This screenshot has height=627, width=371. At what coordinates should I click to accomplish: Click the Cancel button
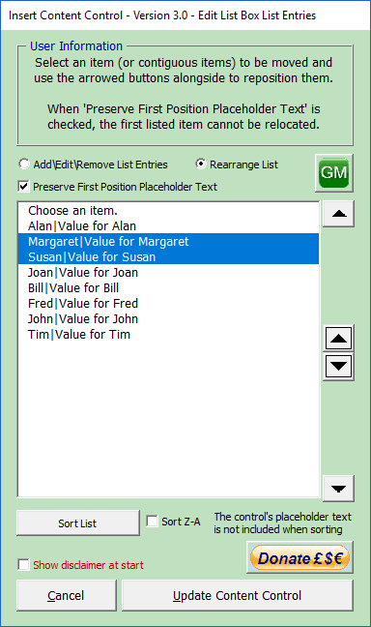click(66, 595)
